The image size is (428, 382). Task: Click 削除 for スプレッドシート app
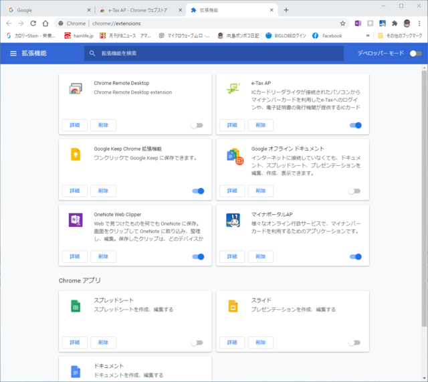pos(103,343)
